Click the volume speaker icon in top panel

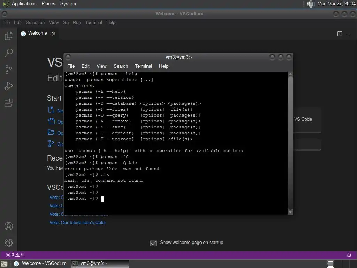point(310,4)
